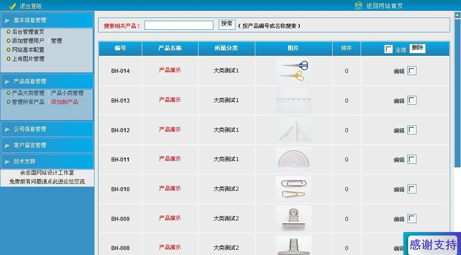461x255 pixels.
Task: Click the vertical scrollbar thumb
Action: 457,93
